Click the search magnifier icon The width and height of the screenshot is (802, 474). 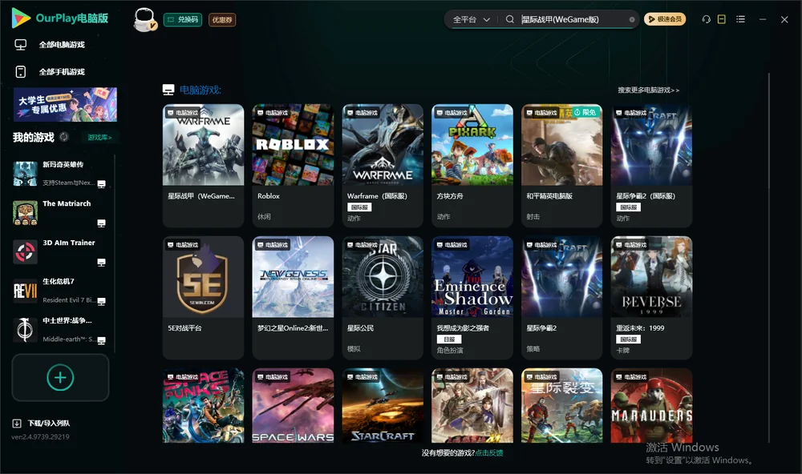(x=510, y=19)
